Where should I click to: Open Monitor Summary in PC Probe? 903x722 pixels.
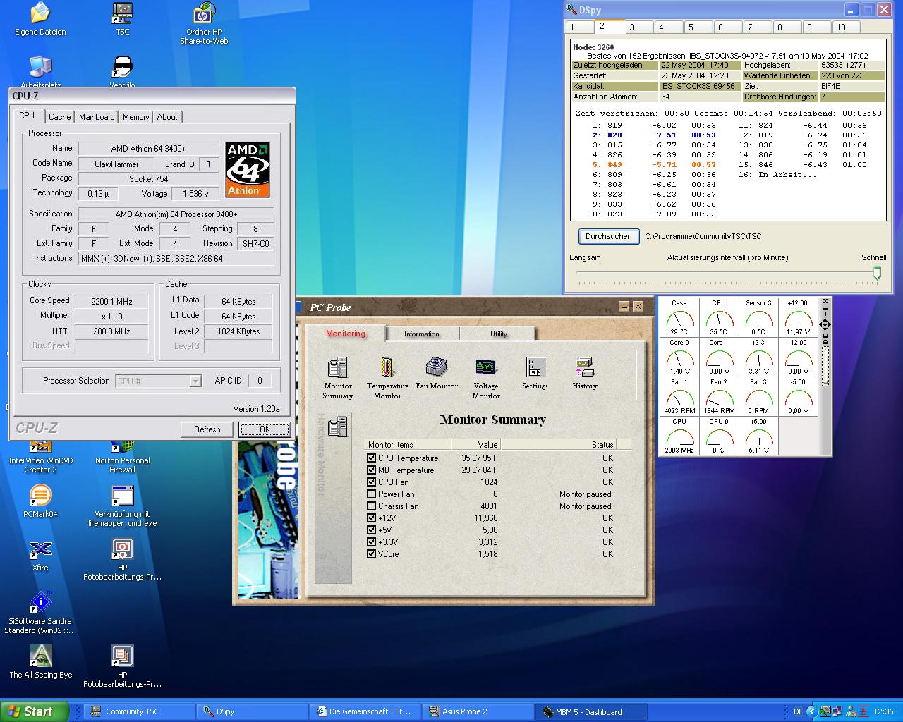click(x=337, y=378)
